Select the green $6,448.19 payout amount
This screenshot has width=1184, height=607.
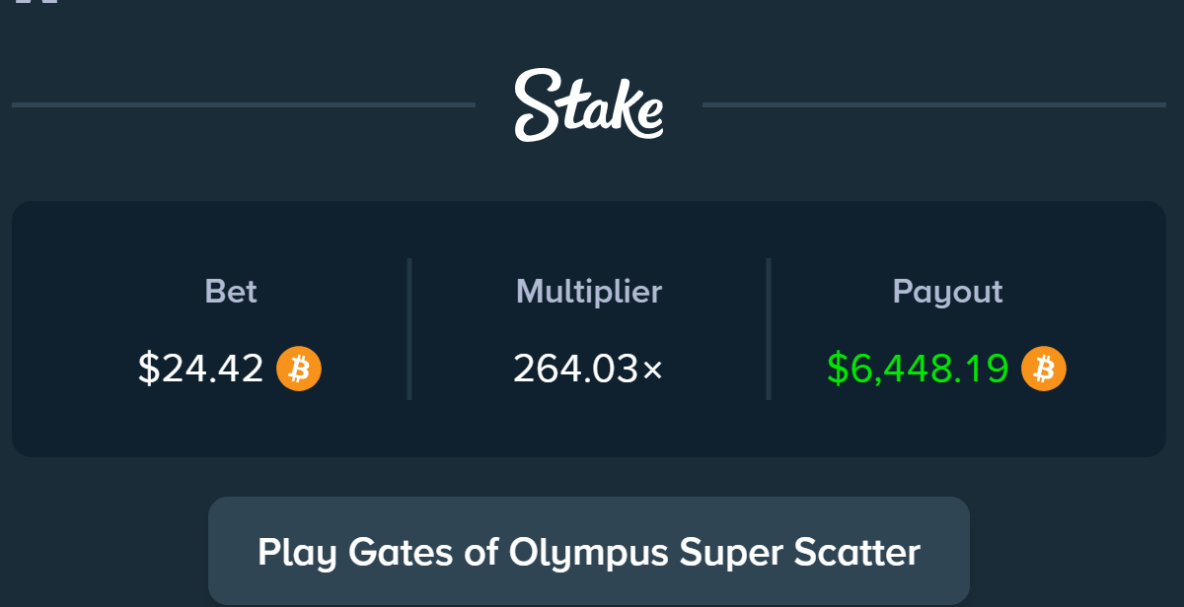(x=918, y=369)
